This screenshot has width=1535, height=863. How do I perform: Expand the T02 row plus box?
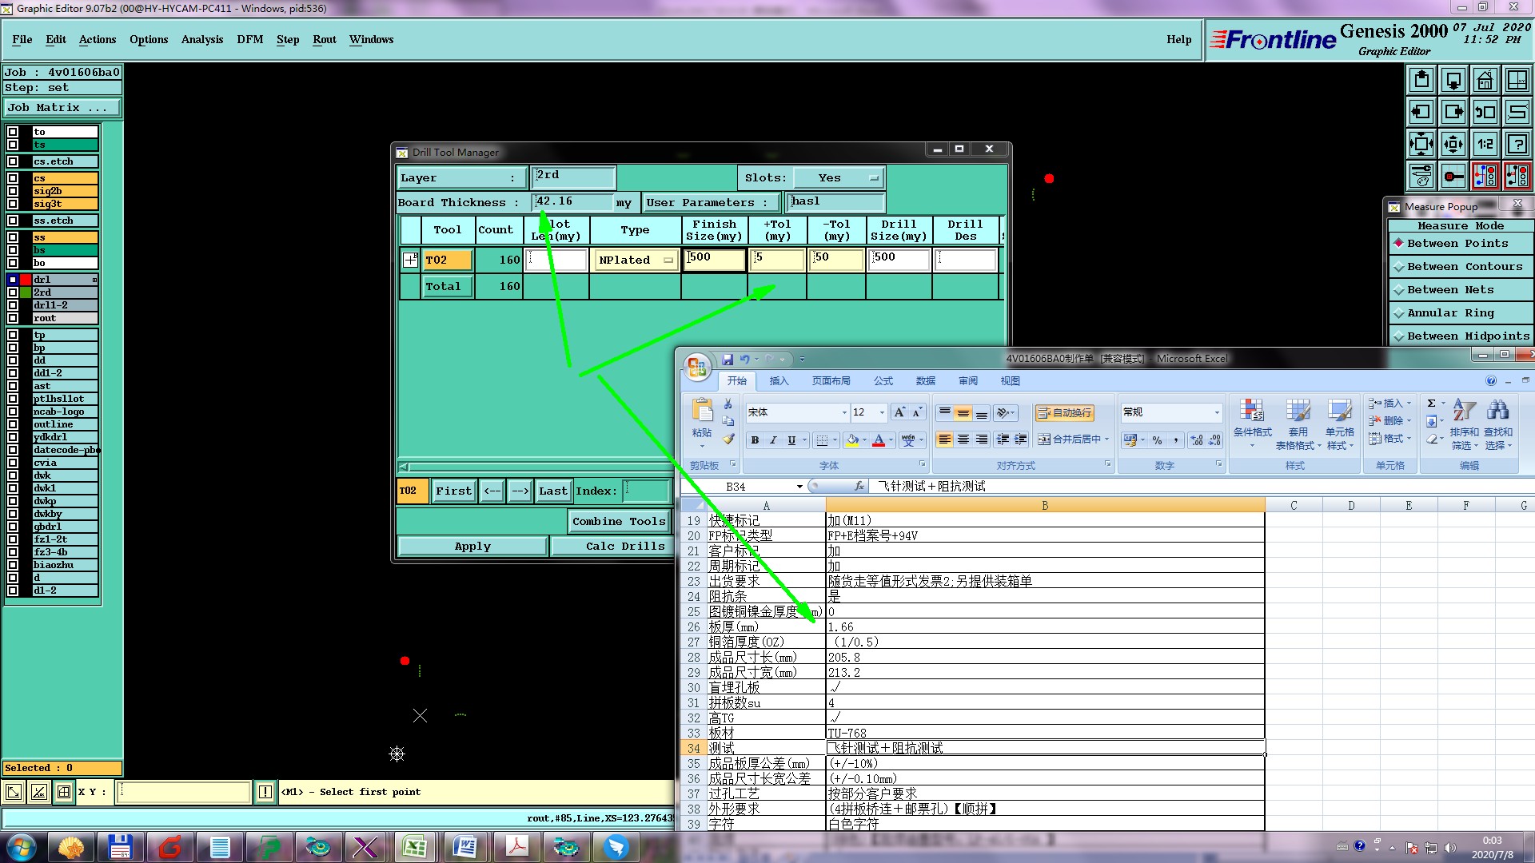[410, 260]
